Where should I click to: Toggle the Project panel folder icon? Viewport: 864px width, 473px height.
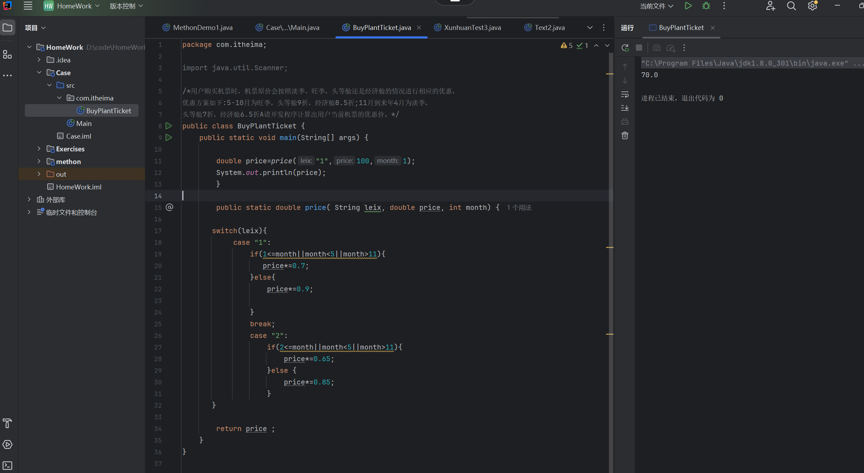coord(7,28)
